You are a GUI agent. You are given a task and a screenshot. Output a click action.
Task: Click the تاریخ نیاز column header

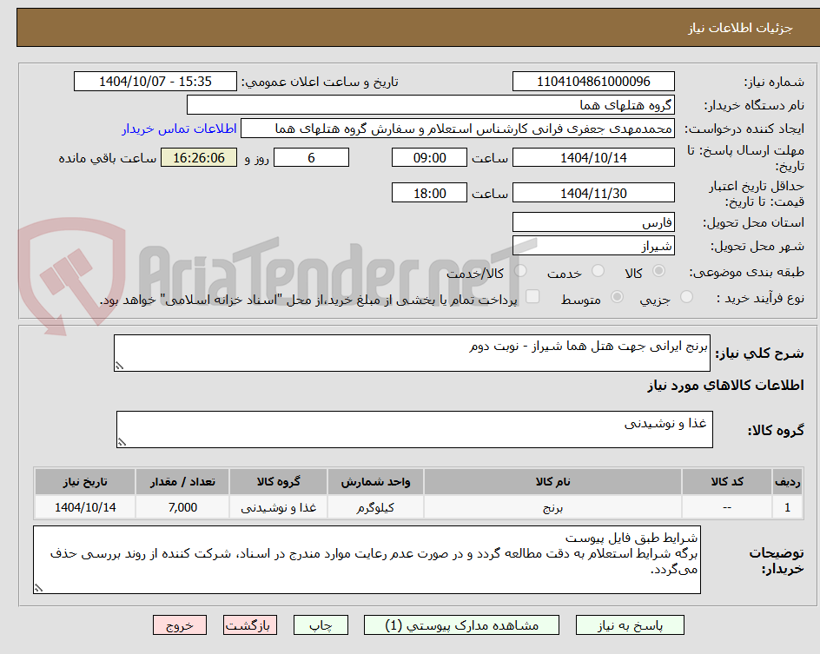85,481
